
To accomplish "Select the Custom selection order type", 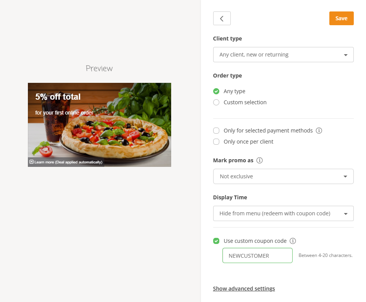I will point(216,102).
